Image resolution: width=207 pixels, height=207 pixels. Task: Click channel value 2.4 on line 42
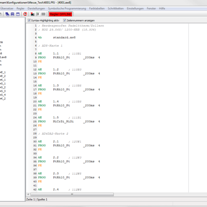56,190
